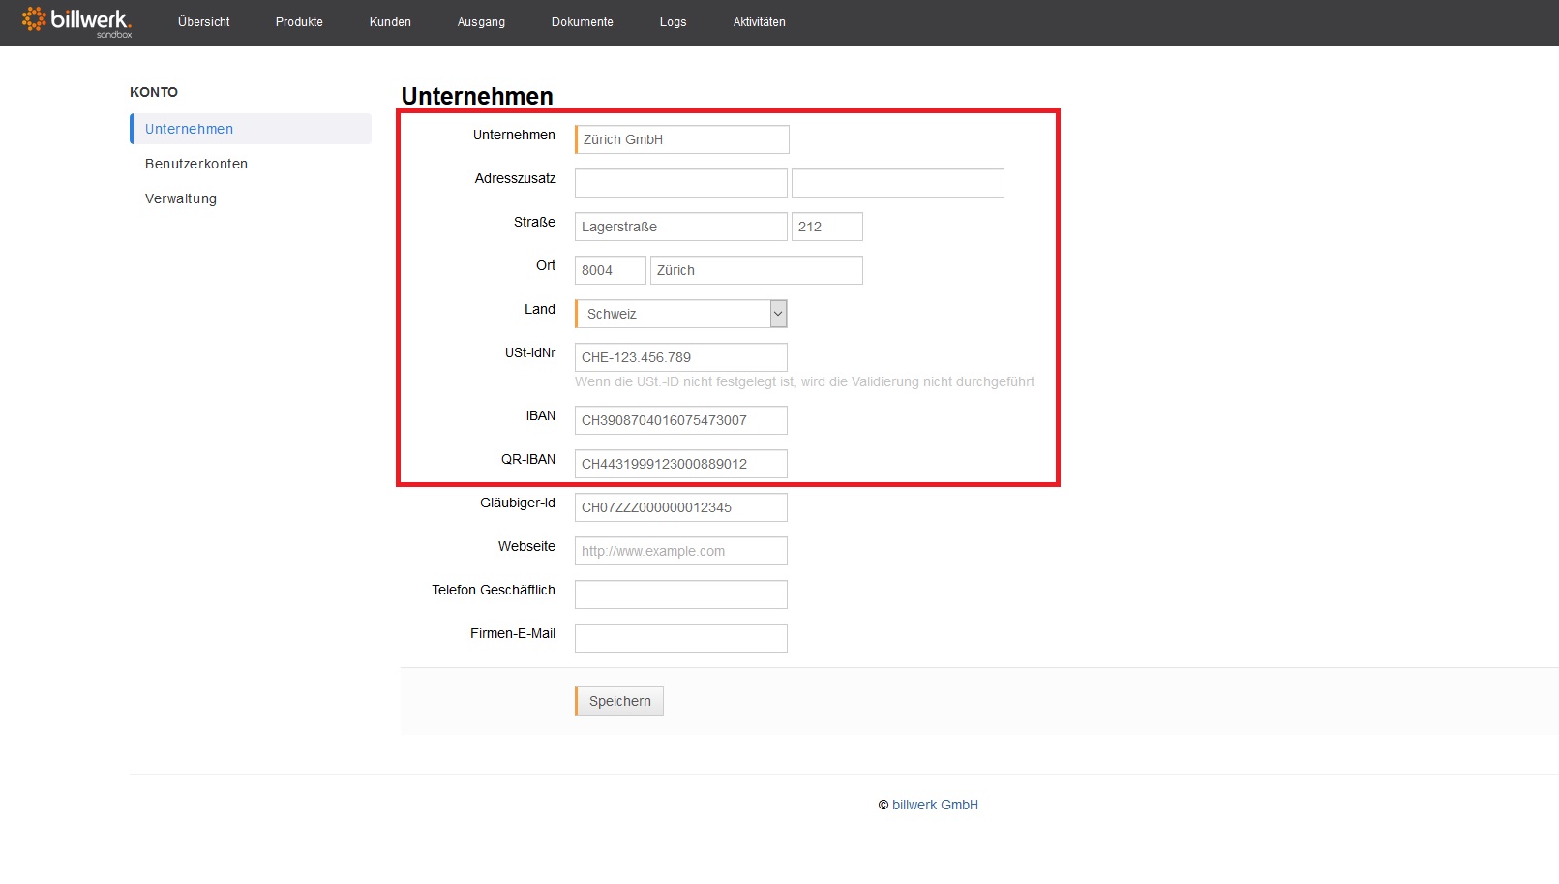
Task: Click the QR-IBAN label
Action: point(528,459)
